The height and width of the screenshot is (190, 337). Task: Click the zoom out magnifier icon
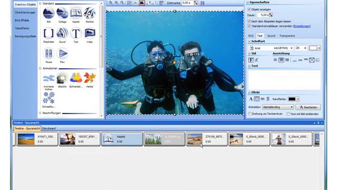(116, 3)
